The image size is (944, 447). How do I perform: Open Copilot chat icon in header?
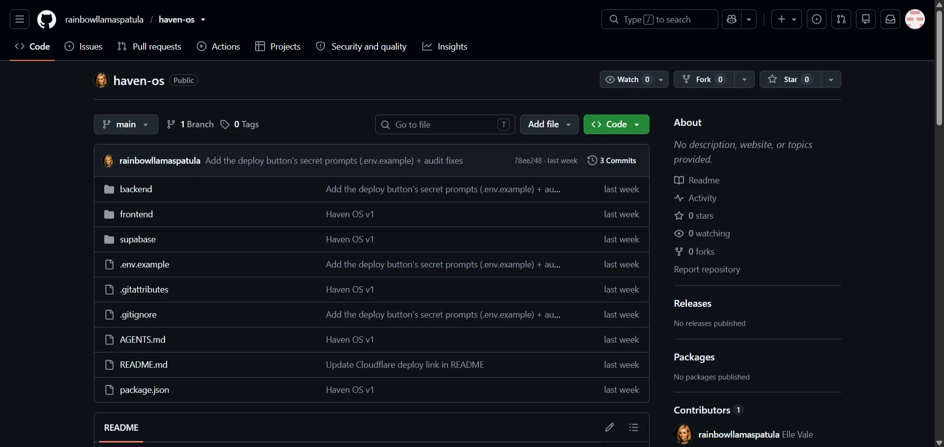point(732,19)
